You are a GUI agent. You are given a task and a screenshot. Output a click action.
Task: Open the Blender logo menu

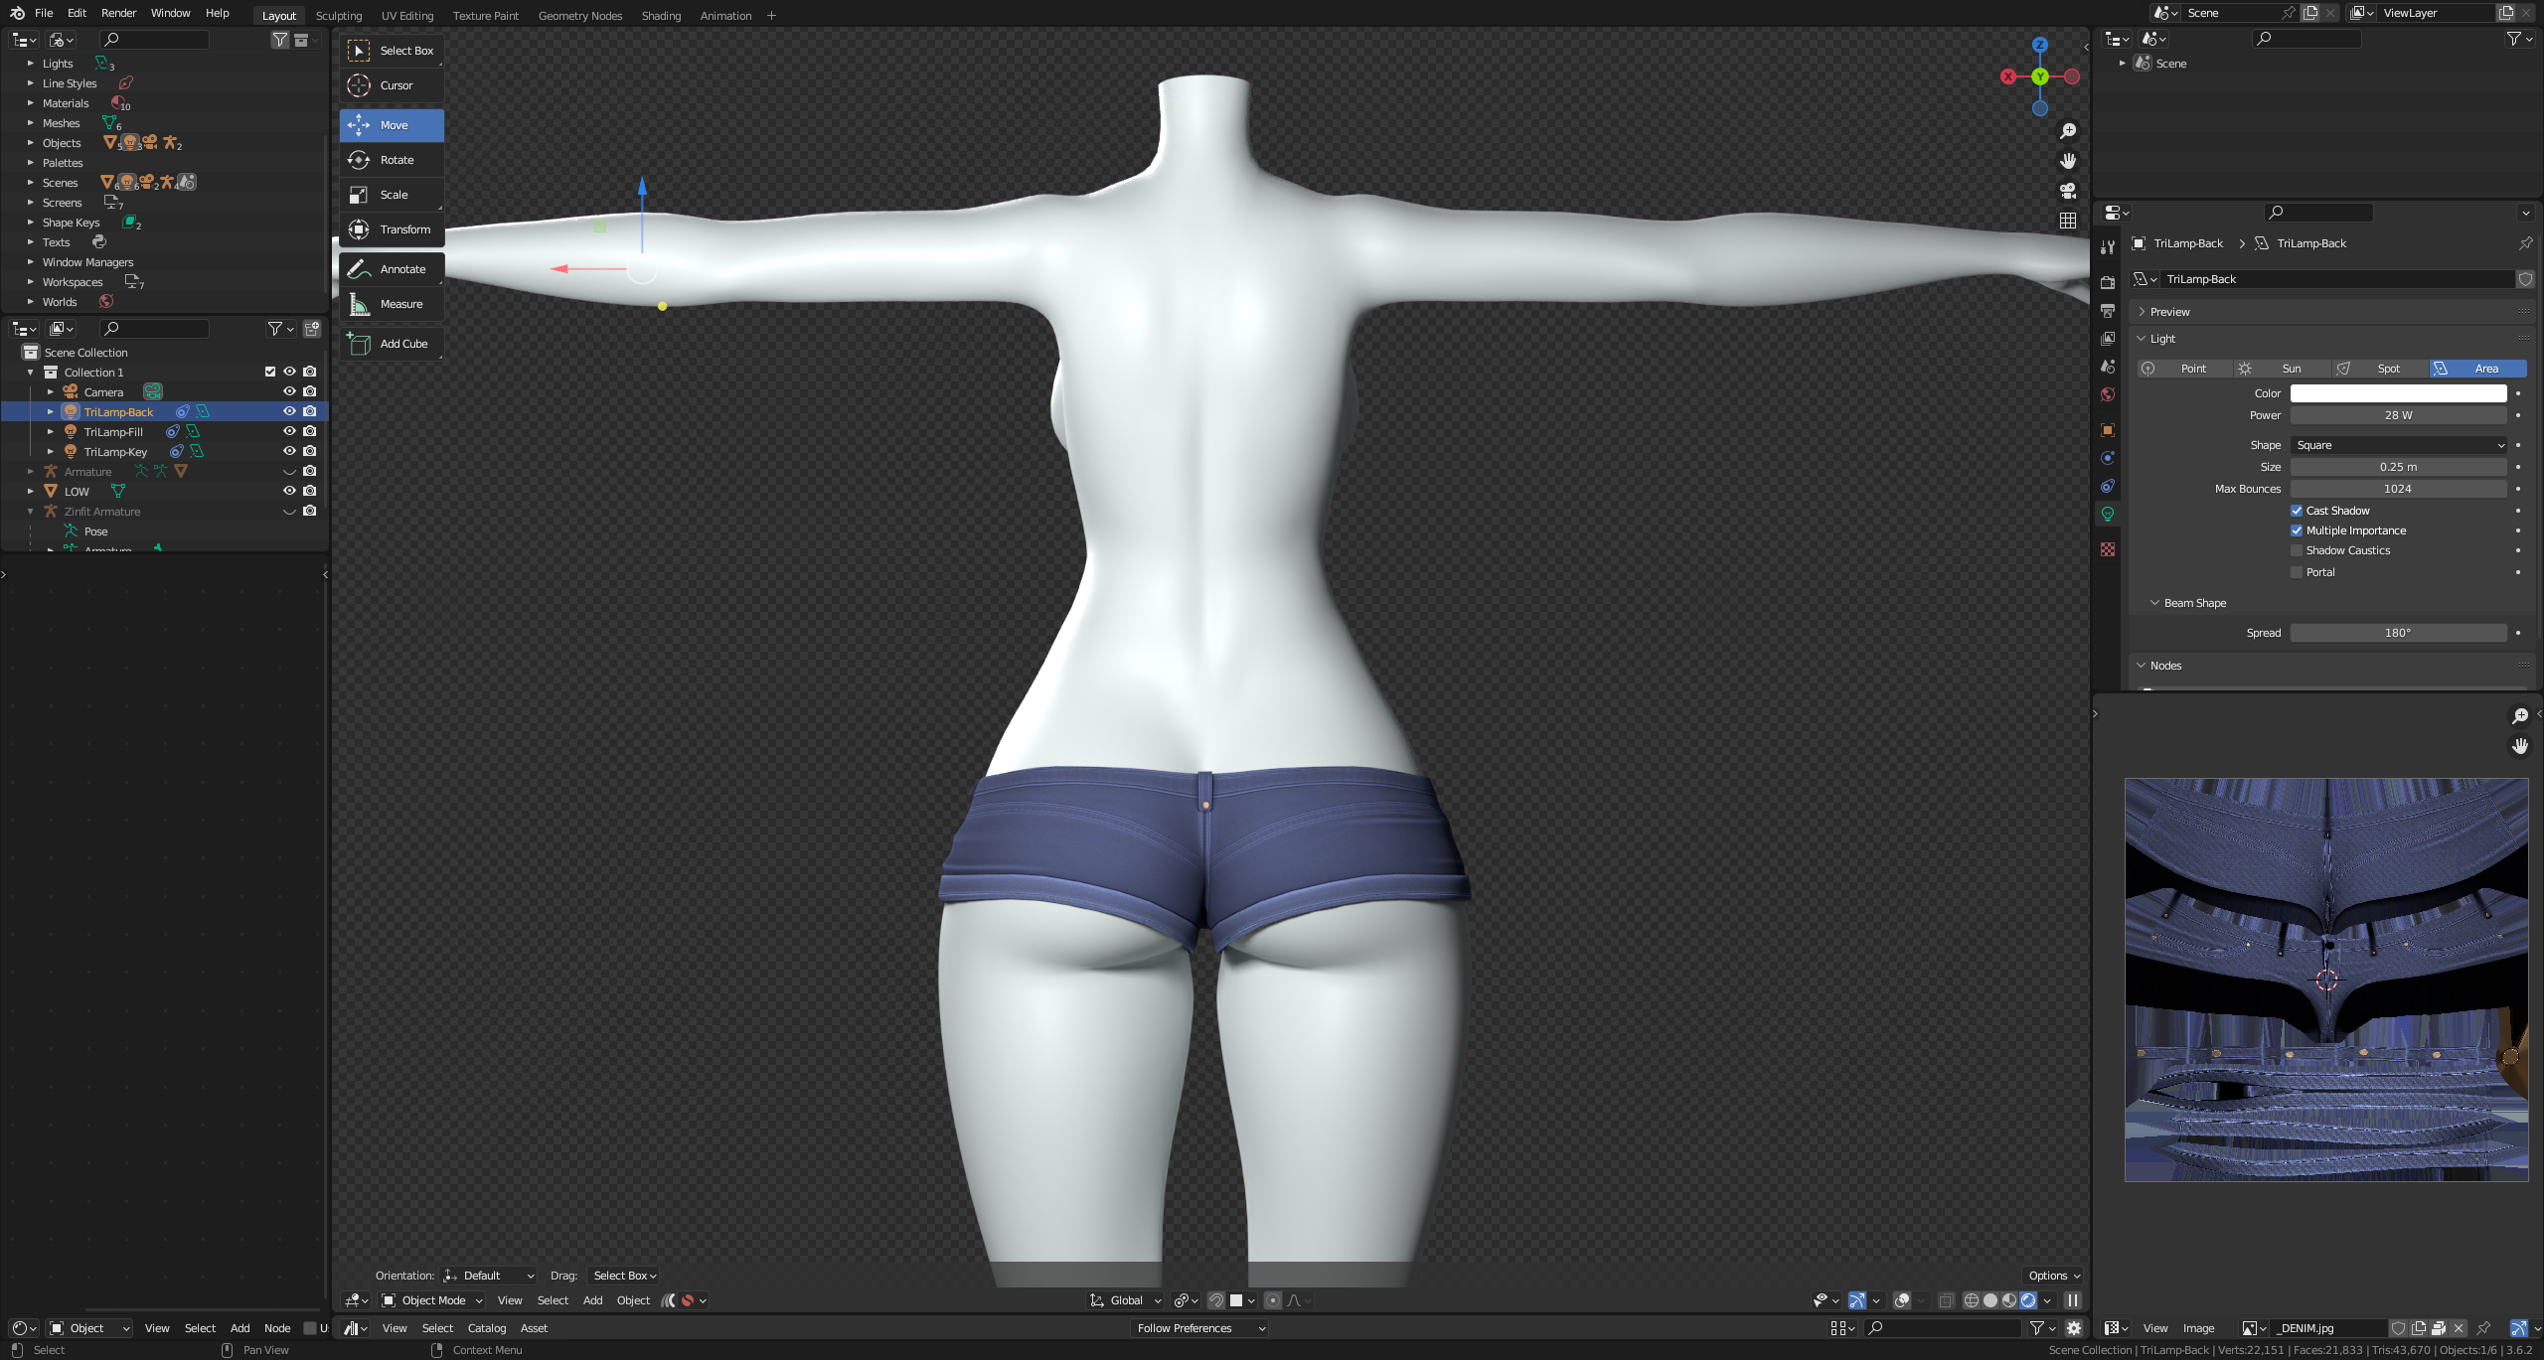17,13
